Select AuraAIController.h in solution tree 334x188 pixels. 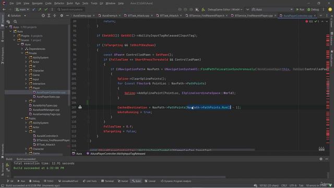pos(47,136)
